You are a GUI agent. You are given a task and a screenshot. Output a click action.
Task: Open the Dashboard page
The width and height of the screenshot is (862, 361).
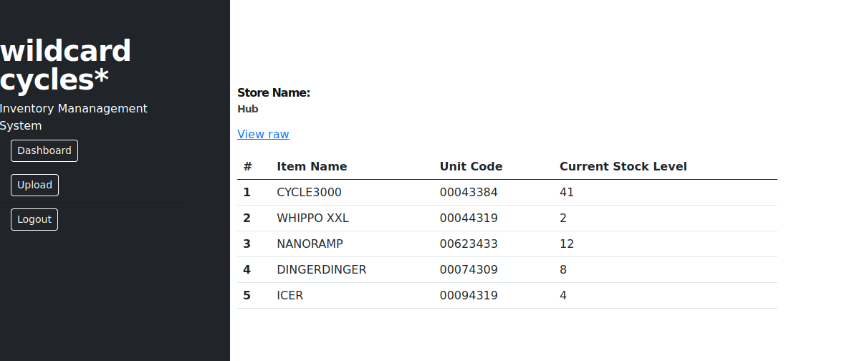tap(44, 150)
